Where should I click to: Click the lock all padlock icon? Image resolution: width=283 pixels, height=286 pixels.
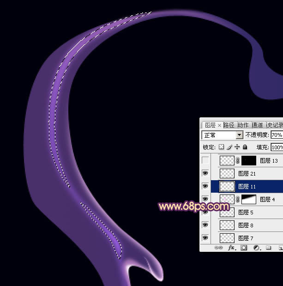point(245,147)
